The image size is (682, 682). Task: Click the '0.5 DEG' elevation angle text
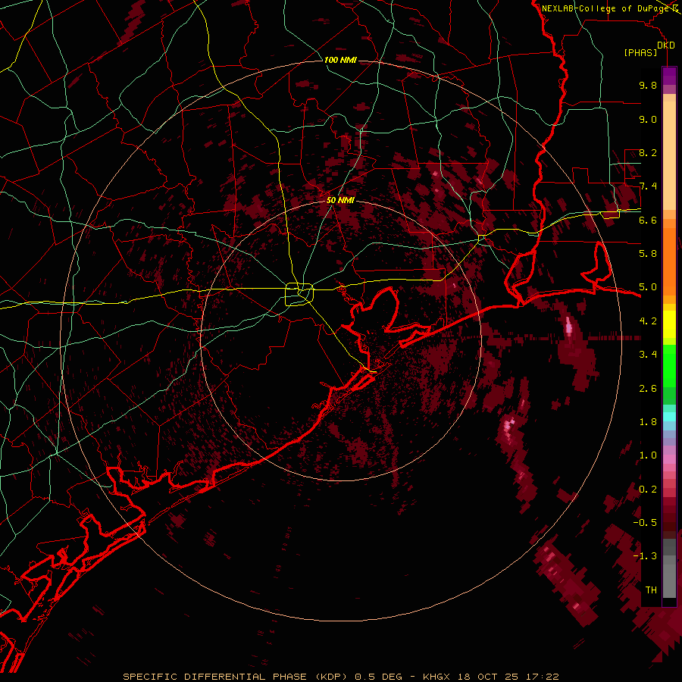click(378, 677)
